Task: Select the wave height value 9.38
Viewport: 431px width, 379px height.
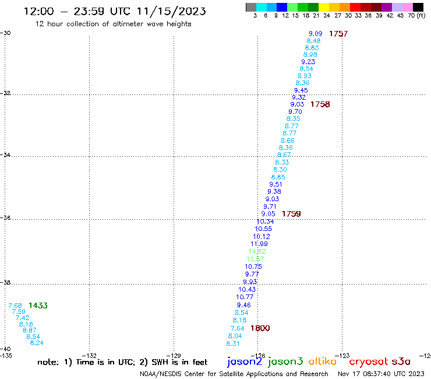Action: tap(274, 191)
